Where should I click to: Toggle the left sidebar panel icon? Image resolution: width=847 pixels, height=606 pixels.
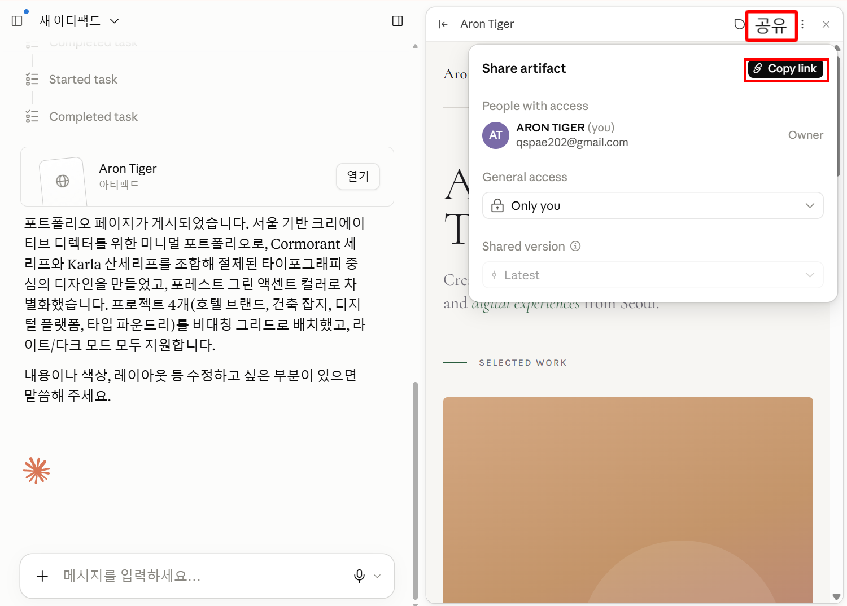tap(17, 21)
